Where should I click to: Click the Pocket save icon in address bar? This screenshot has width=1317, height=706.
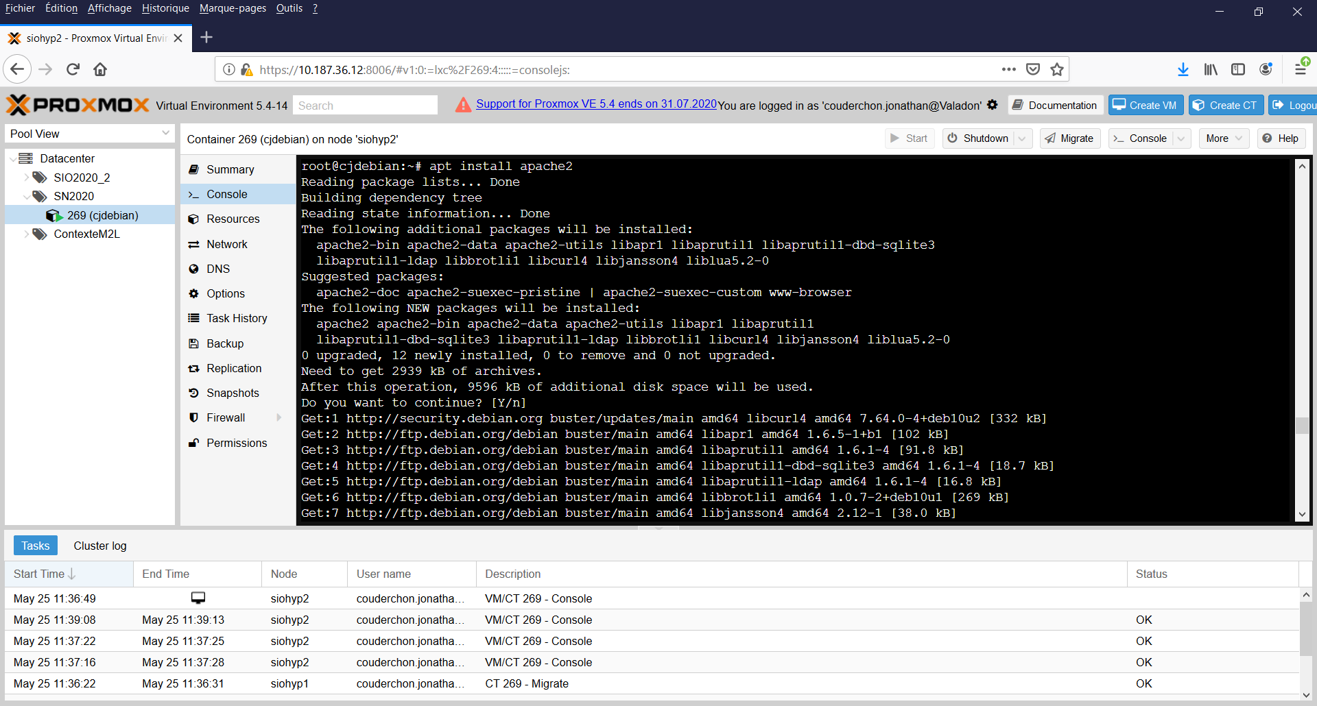pyautogui.click(x=1033, y=69)
